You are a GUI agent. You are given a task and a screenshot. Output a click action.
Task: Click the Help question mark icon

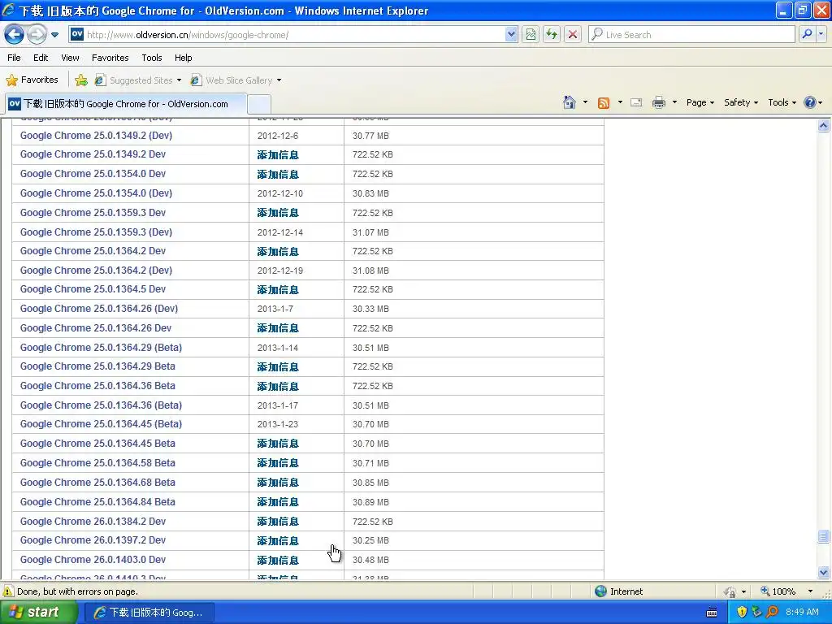(810, 102)
